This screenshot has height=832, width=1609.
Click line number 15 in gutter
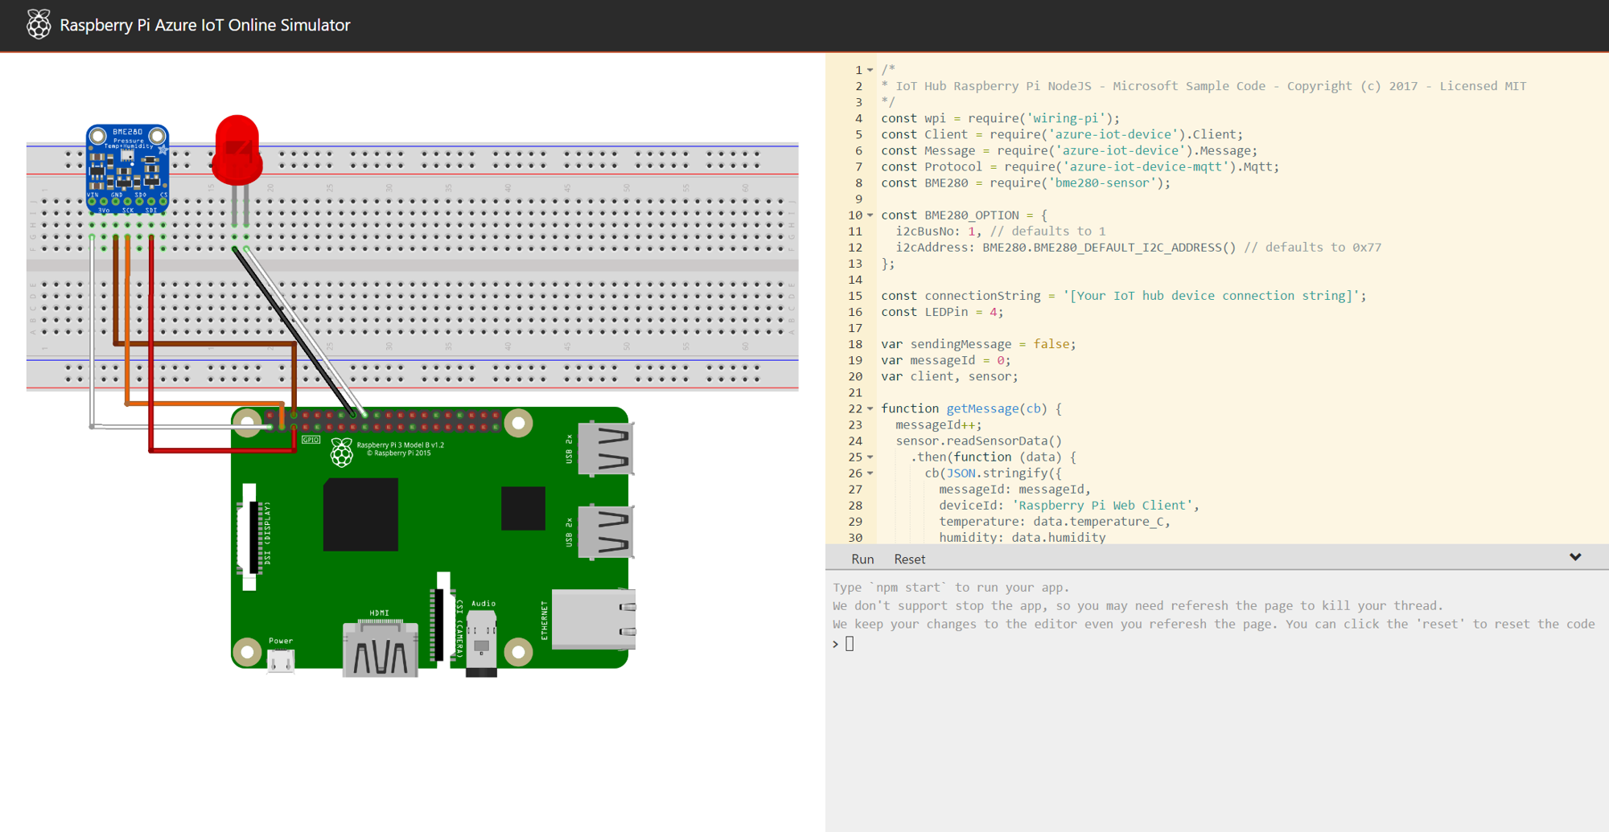(854, 296)
